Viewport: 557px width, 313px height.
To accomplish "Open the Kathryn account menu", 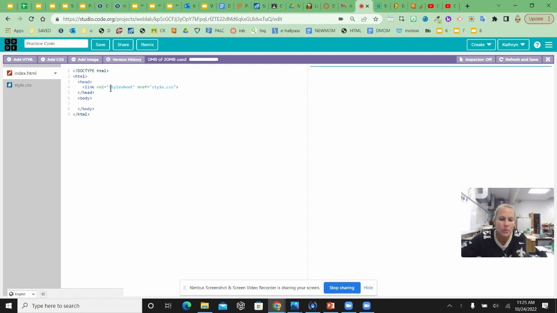I will click(513, 44).
